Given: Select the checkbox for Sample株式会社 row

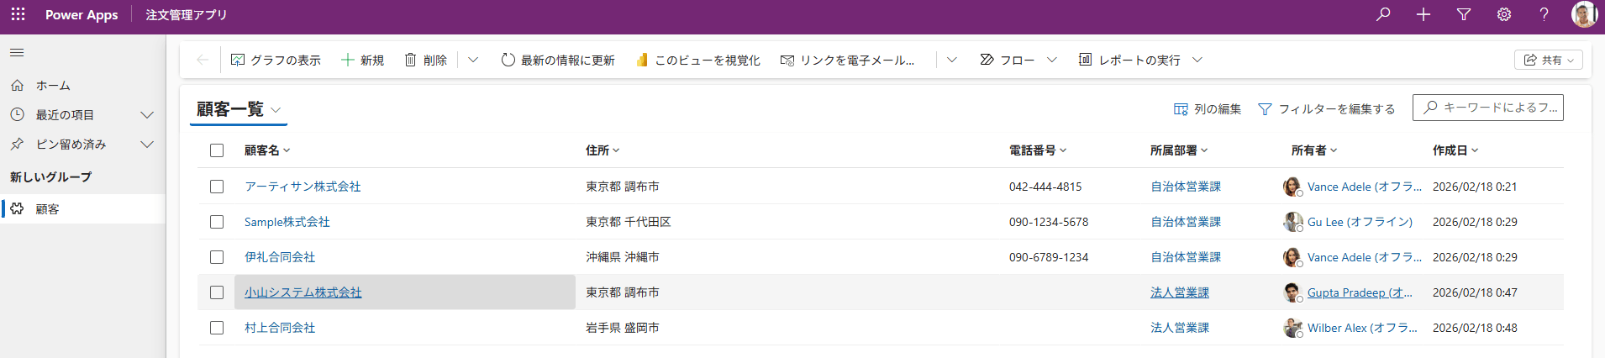Looking at the screenshot, I should pyautogui.click(x=217, y=222).
